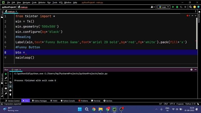Image resolution: width=201 pixels, height=113 pixels.
Task: Open the Notifications bell panel
Action: tap(199, 12)
